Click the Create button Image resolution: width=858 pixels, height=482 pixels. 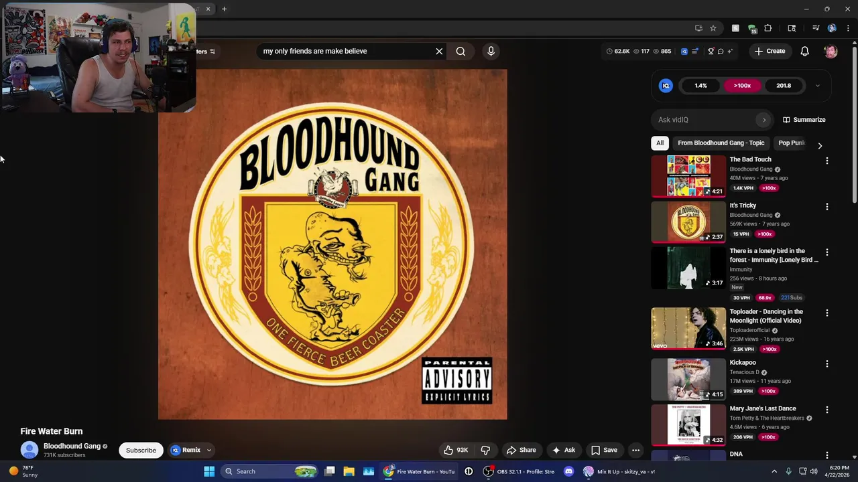pyautogui.click(x=769, y=51)
